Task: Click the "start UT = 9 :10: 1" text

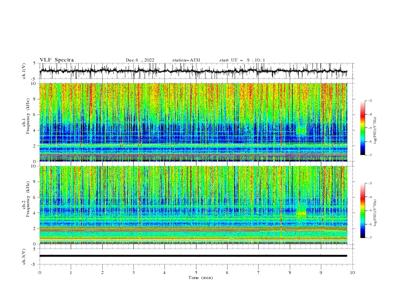Action: point(242,60)
